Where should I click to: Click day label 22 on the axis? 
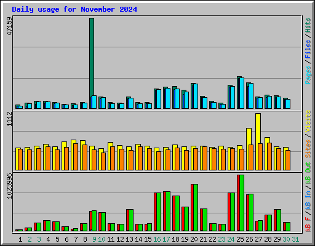click(212, 239)
